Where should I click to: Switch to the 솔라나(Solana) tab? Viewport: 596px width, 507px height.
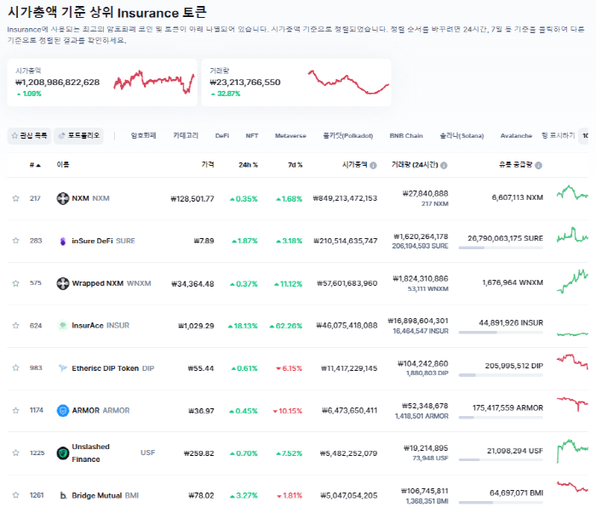(x=461, y=135)
